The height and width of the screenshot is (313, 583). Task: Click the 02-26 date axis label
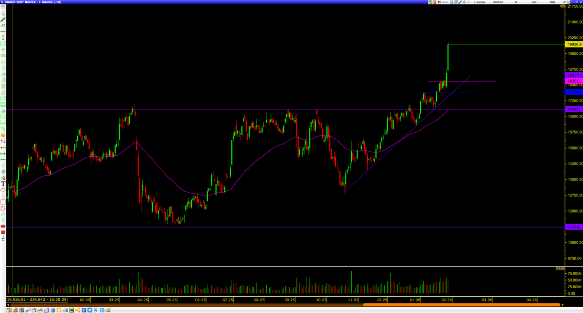(x=447, y=300)
